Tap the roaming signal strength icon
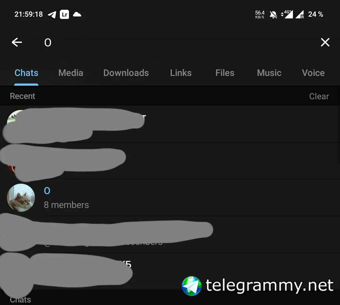The image size is (340, 305). point(300,14)
